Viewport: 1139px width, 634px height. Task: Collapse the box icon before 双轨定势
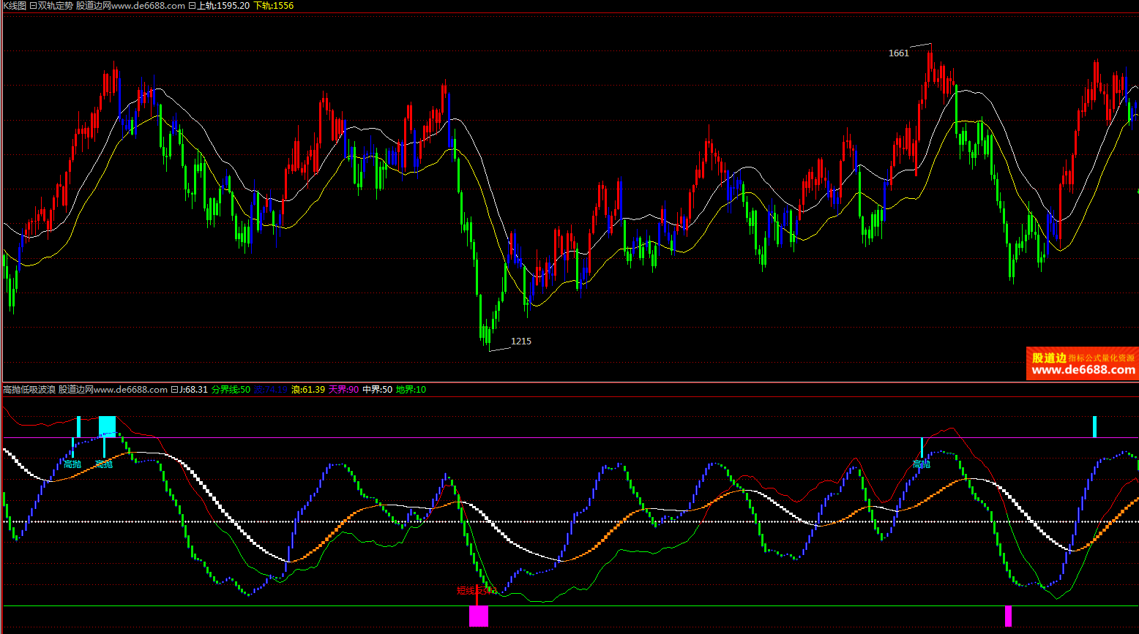pyautogui.click(x=33, y=6)
